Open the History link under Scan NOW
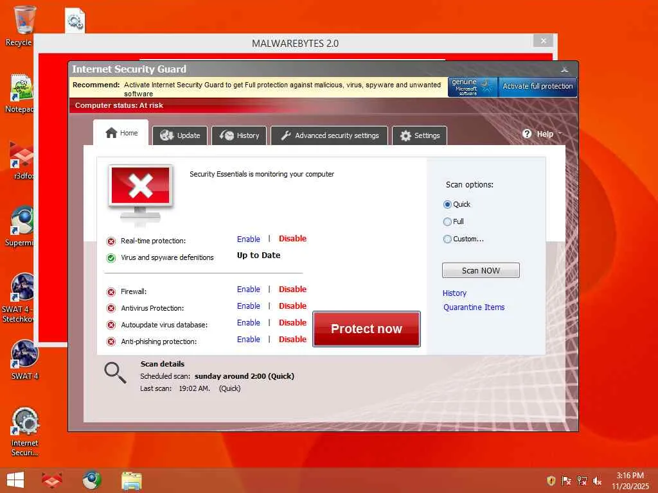This screenshot has height=493, width=658. pyautogui.click(x=454, y=293)
